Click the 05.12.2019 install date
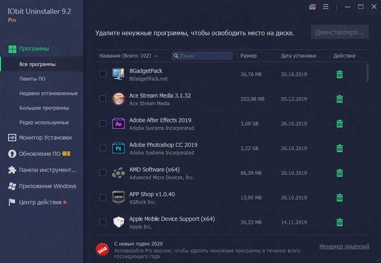This screenshot has width=381, height=263. pos(293,99)
